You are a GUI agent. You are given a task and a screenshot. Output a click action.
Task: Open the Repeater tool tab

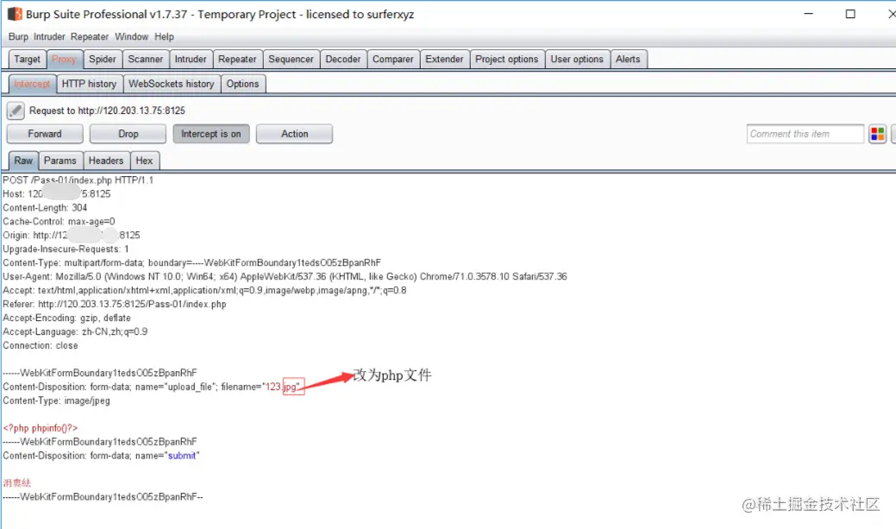(237, 59)
